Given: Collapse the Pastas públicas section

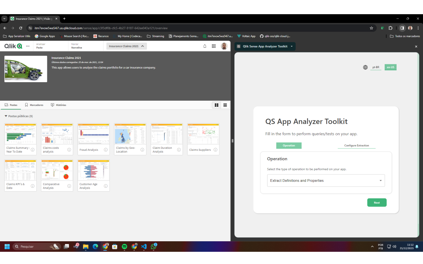Looking at the screenshot, I should tap(6, 116).
